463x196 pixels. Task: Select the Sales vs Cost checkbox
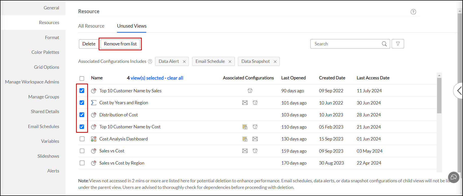[x=82, y=151]
